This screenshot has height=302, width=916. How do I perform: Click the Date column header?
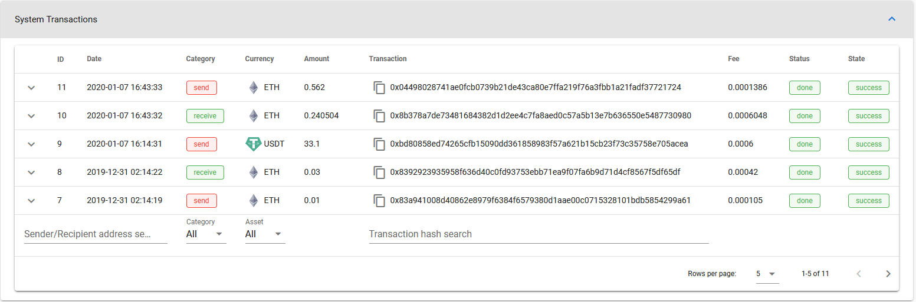pos(94,59)
